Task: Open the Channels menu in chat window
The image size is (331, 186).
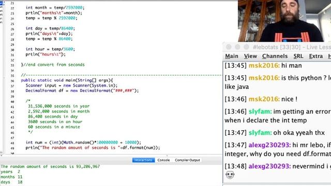Action: point(275,56)
